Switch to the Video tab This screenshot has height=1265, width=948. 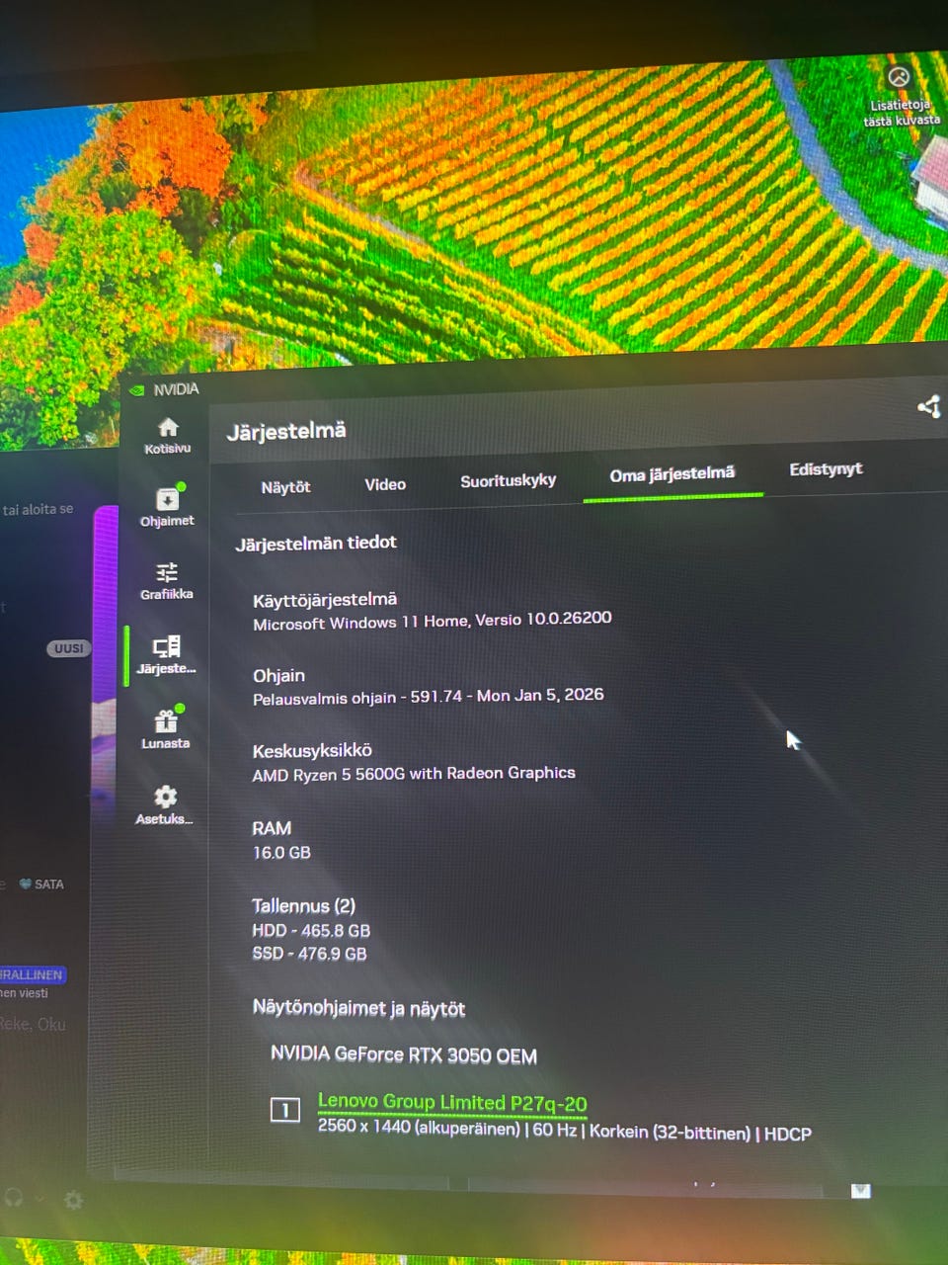385,484
